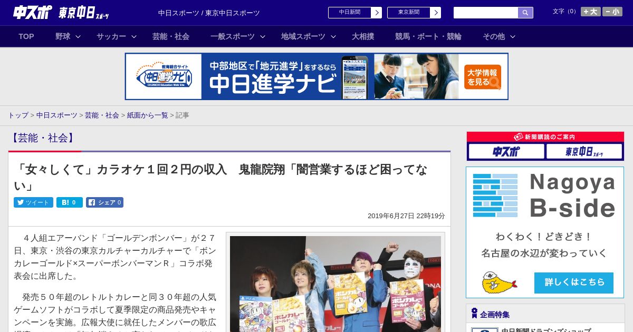Decrease font size with 小 button
Screen dimensions: 633x332
point(612,12)
